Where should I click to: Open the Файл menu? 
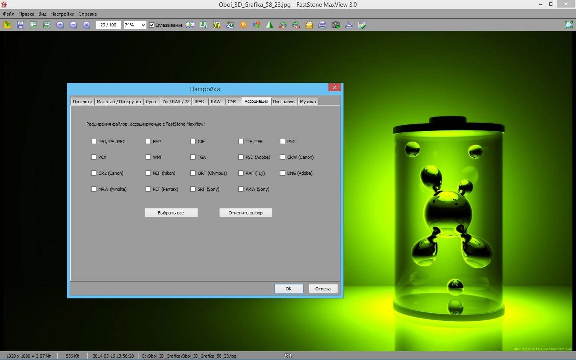click(8, 14)
